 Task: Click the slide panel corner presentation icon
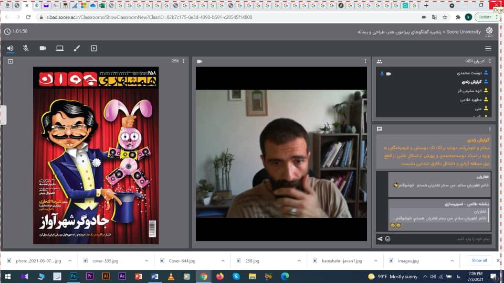coord(10,61)
